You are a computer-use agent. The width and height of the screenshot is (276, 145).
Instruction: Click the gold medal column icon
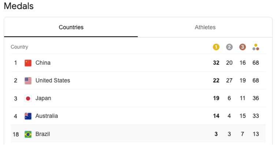(x=216, y=47)
